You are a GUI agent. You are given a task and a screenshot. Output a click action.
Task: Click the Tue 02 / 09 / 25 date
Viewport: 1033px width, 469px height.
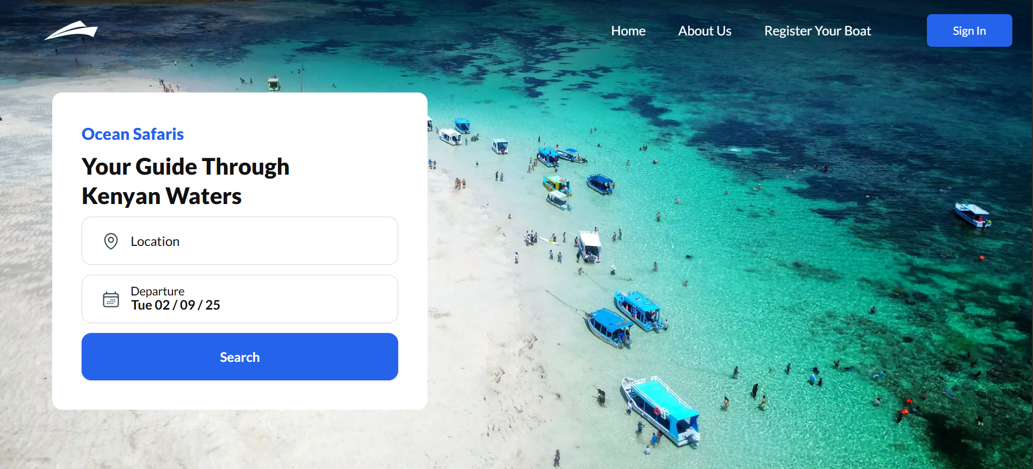click(x=176, y=305)
